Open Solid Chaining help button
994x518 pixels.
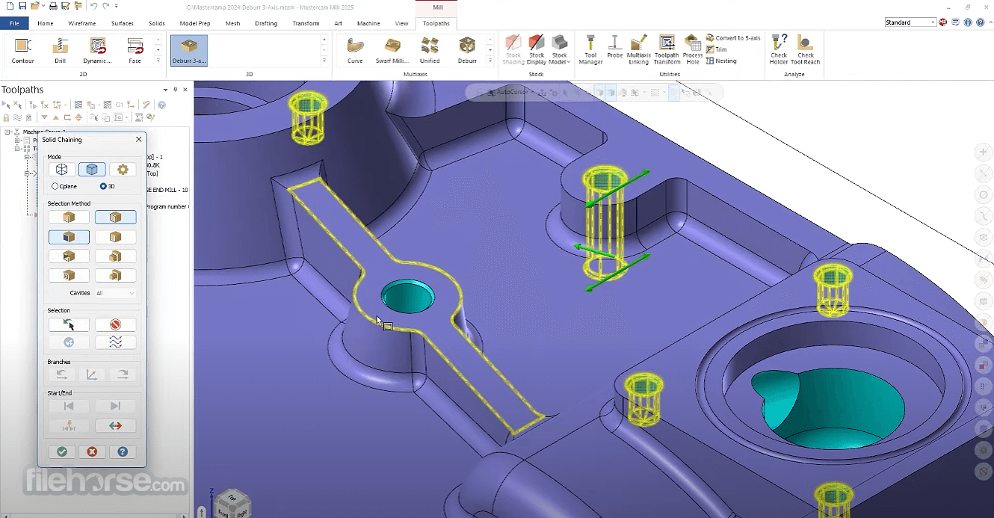click(123, 451)
